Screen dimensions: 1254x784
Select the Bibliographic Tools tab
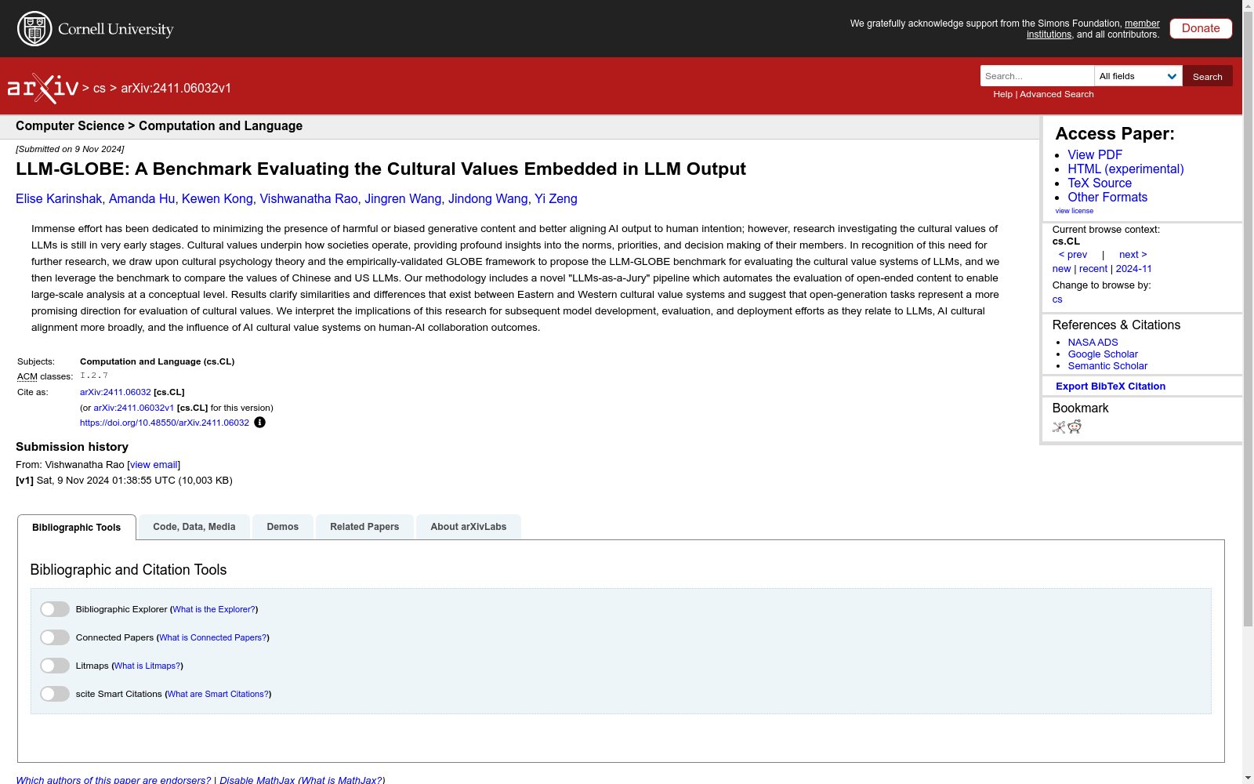[x=77, y=527]
